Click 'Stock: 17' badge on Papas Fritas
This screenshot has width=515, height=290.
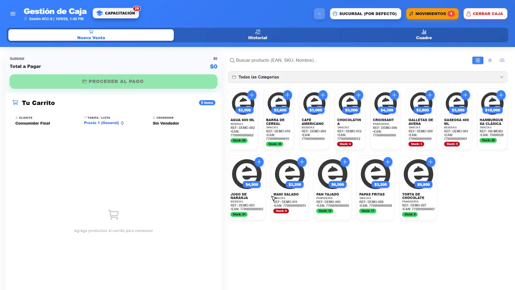click(368, 211)
